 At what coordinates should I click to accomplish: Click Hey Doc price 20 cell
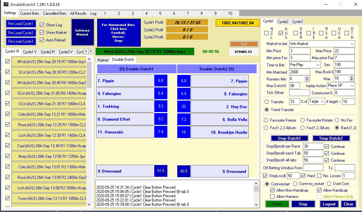[x=184, y=106]
